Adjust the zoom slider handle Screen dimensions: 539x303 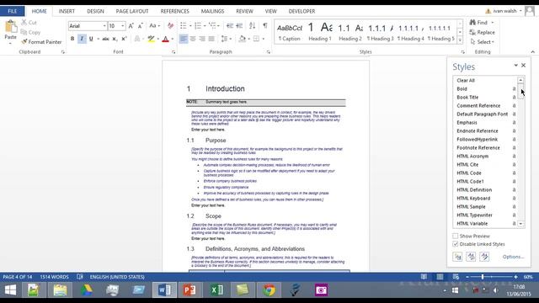tap(483, 277)
